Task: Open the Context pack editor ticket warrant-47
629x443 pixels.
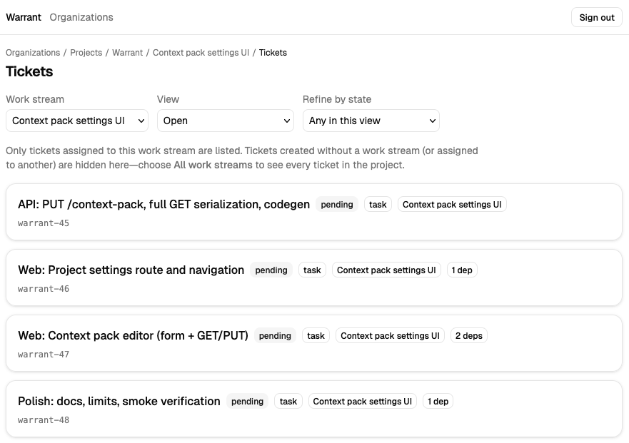Action: click(x=133, y=335)
